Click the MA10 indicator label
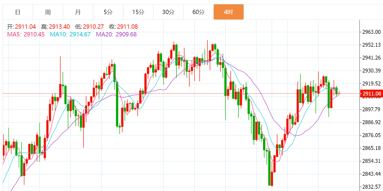This screenshot has height=191, width=383. click(70, 34)
